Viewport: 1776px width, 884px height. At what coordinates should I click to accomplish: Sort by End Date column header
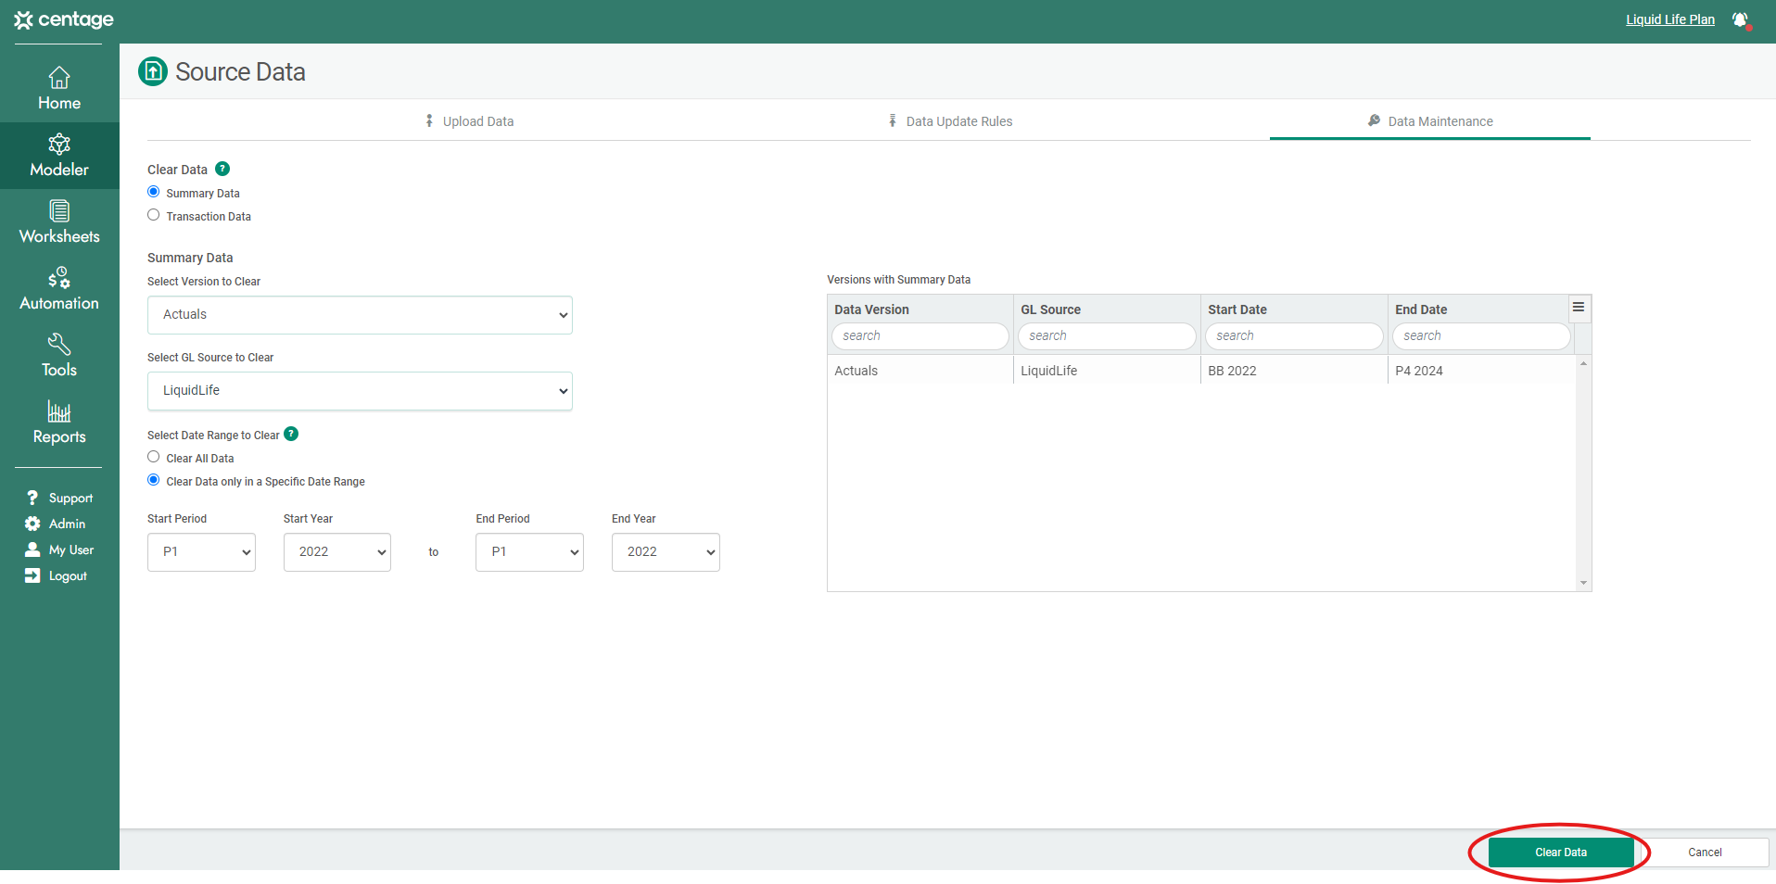coord(1421,309)
